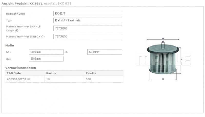205x117 pixels.
Task: Click KNECHT material number field 78706855
Action: pyautogui.click(x=88, y=36)
